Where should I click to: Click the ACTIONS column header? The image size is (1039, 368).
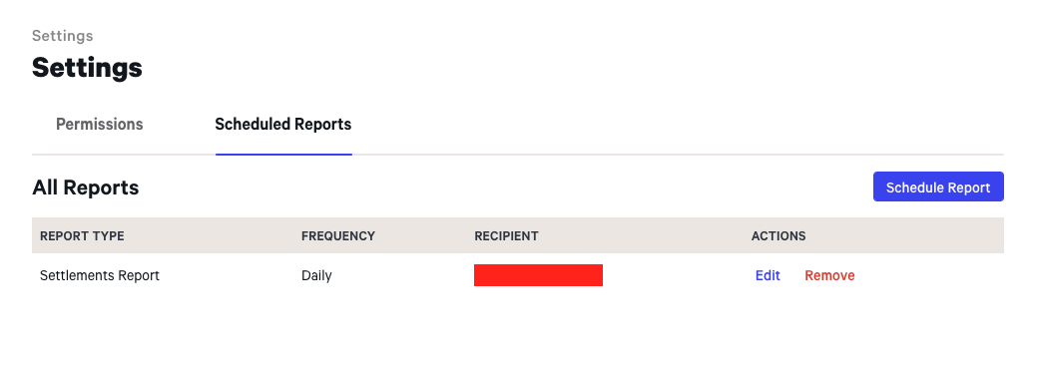click(x=779, y=236)
